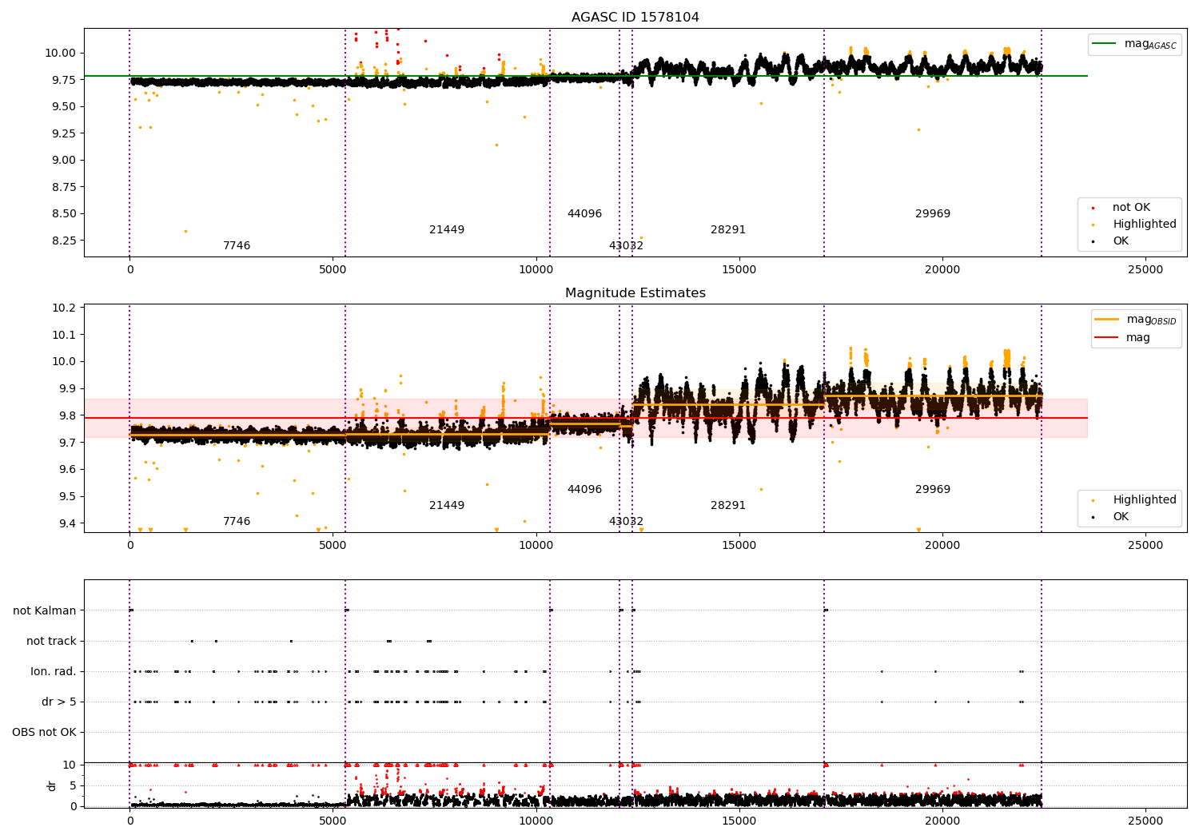Click red dot marker beside "not OK" legend
The width and height of the screenshot is (1199, 839).
1093,209
